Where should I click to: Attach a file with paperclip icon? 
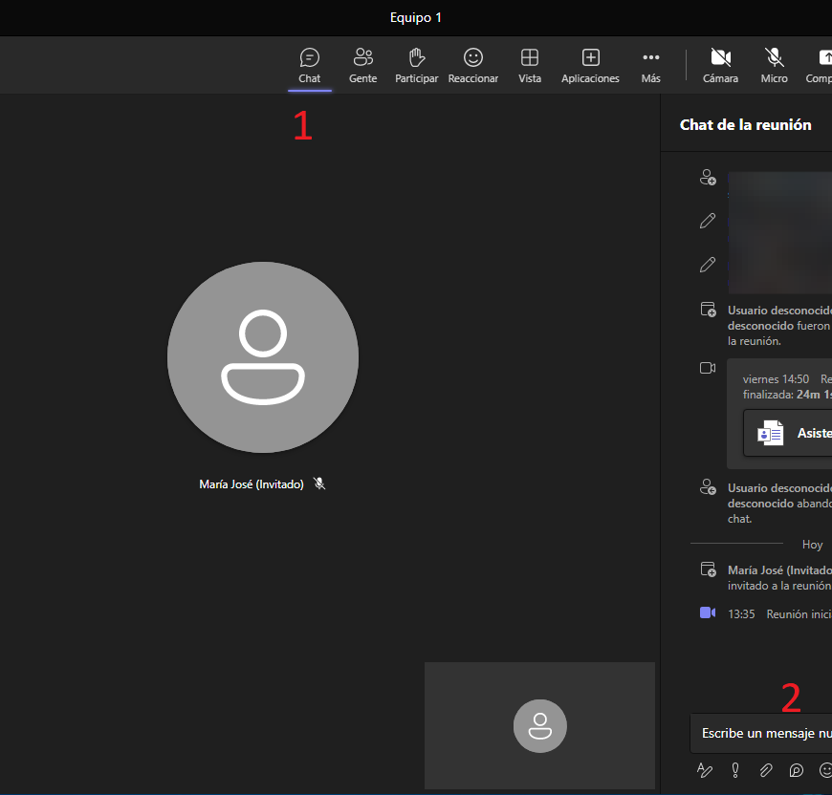click(x=766, y=770)
